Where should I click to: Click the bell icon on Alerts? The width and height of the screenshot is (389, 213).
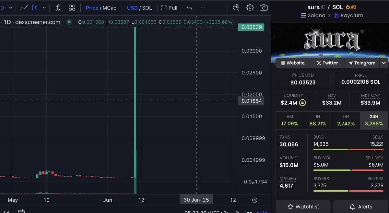(x=352, y=207)
